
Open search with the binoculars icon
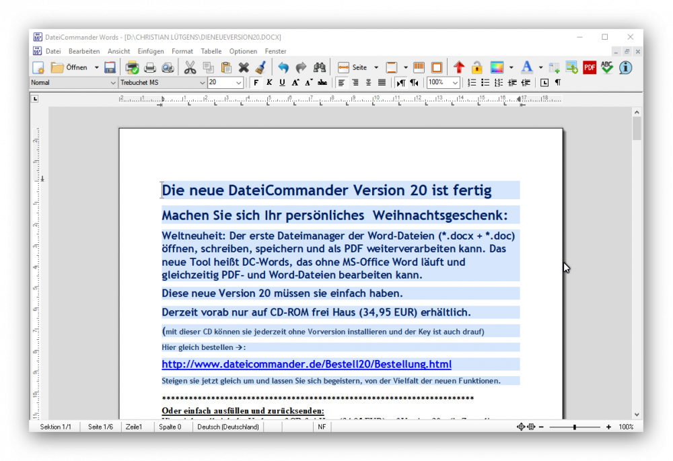[319, 67]
